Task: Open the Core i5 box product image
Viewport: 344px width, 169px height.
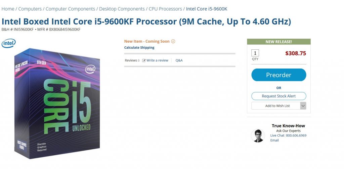Action: pos(57,103)
